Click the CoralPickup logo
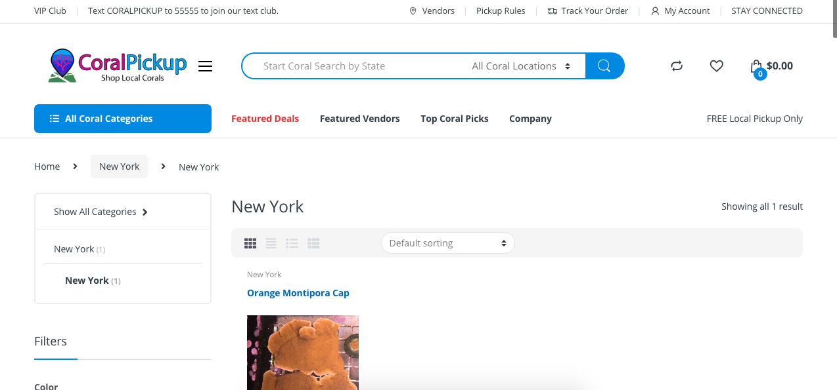The height and width of the screenshot is (390, 837). coord(118,66)
